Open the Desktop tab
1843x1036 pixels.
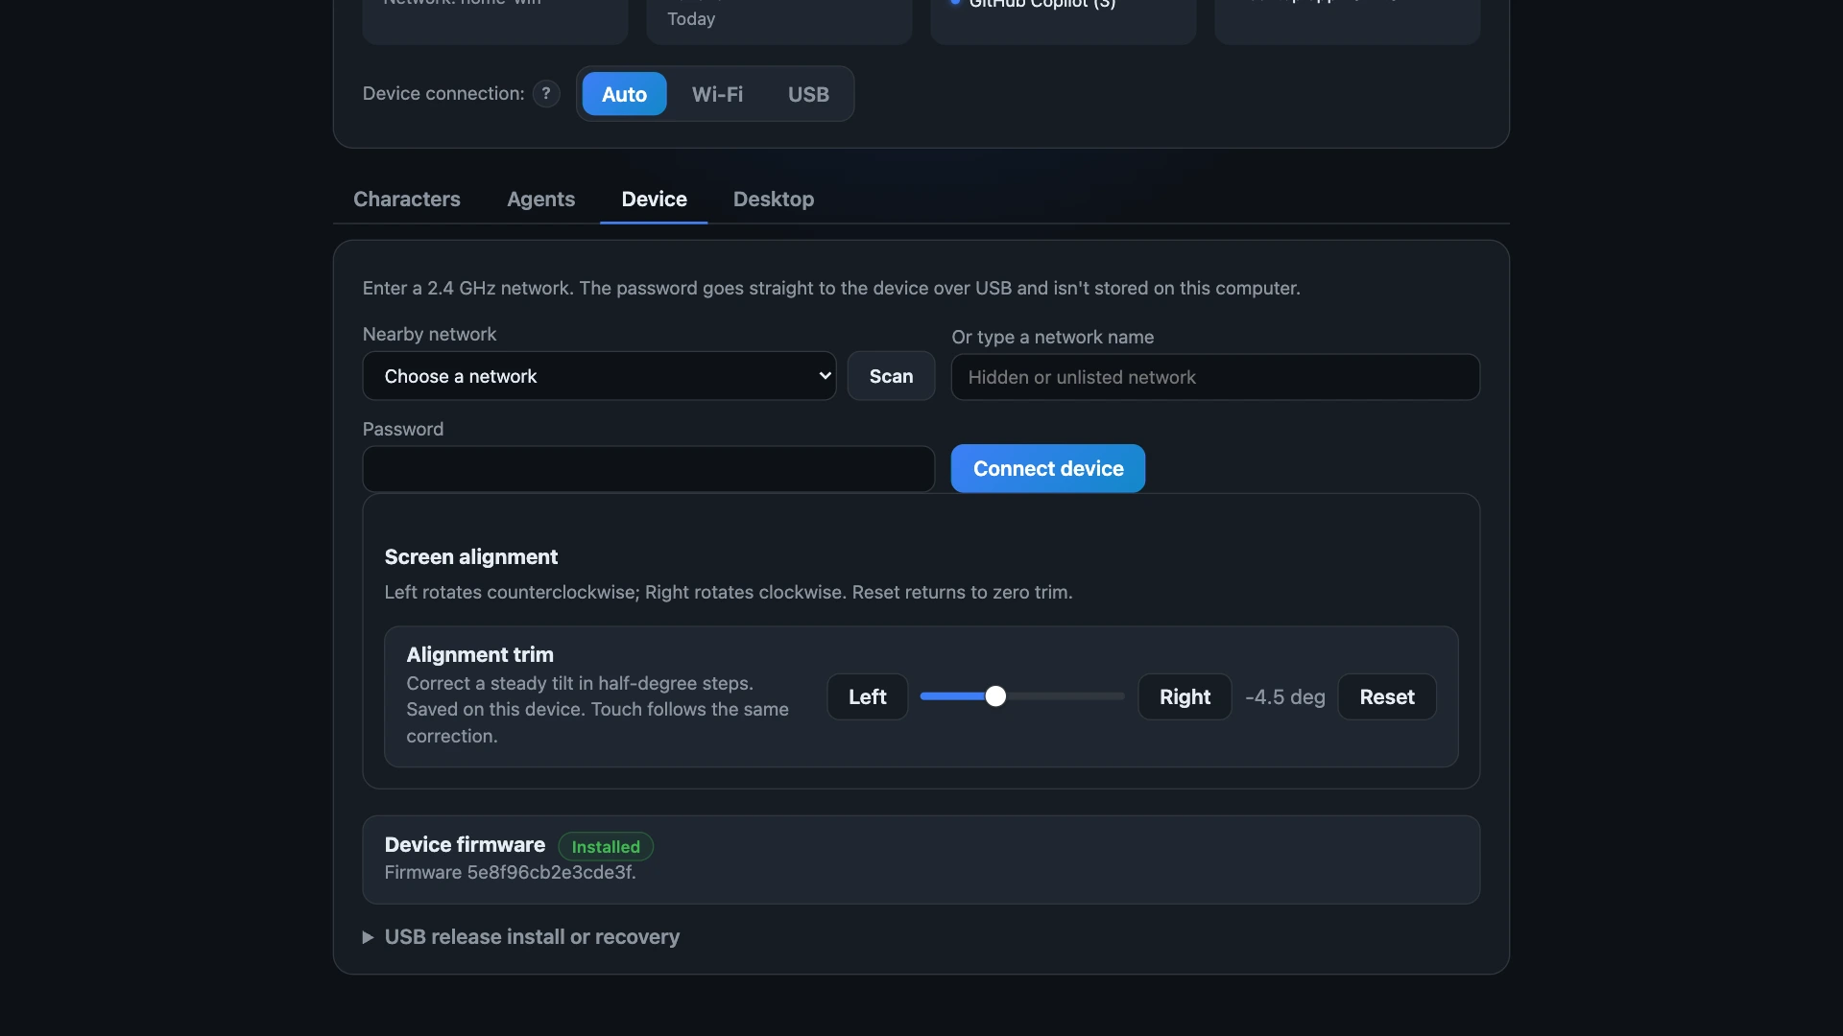[774, 199]
